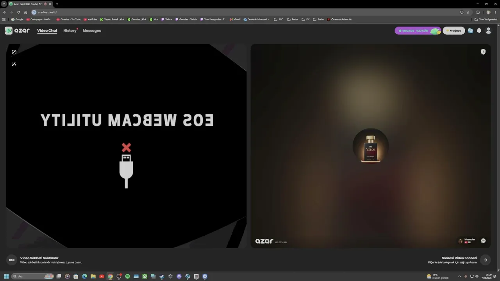Click the picture-in-picture icon on local video
The height and width of the screenshot is (281, 500).
pyautogui.click(x=14, y=52)
